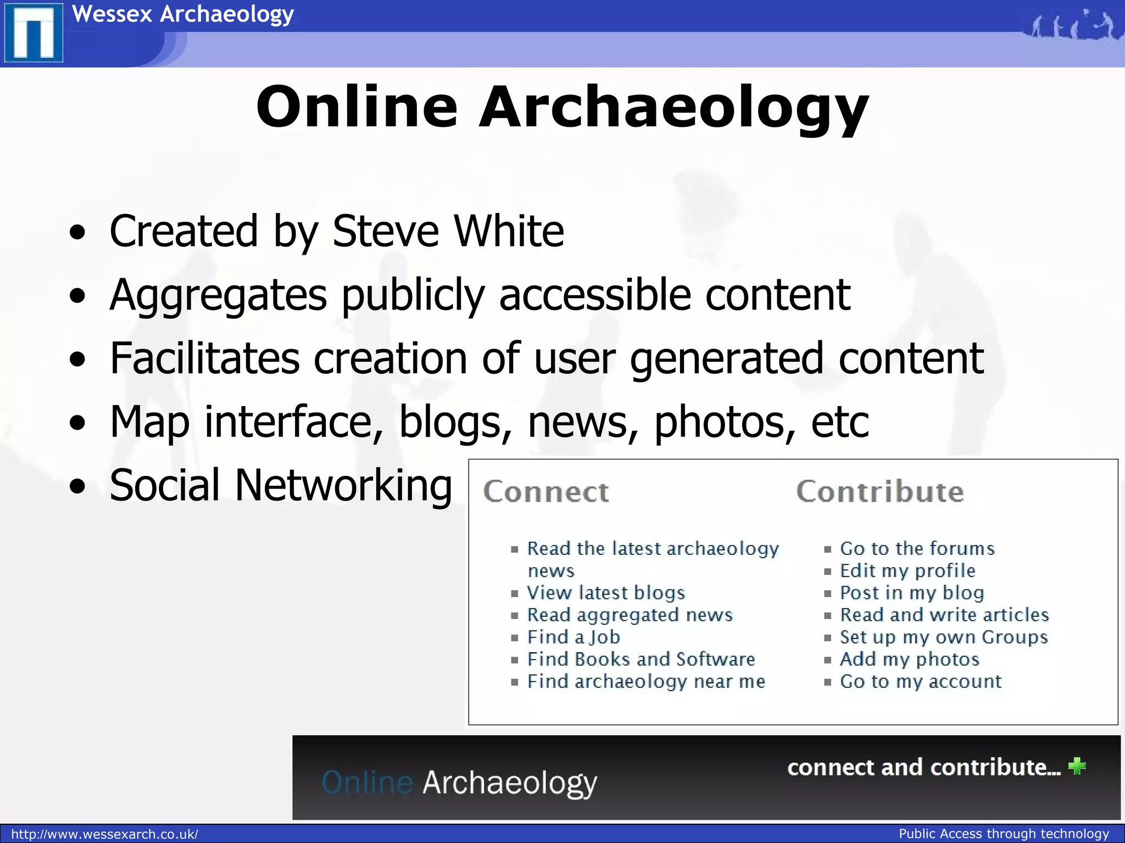Select the 'Edit my profile' link
1125x843 pixels.
coord(907,571)
